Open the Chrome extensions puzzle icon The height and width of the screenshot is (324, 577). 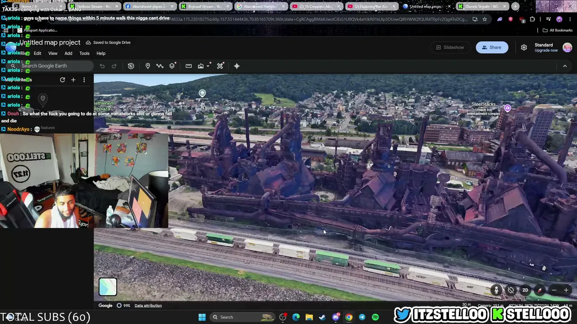pyautogui.click(x=532, y=19)
